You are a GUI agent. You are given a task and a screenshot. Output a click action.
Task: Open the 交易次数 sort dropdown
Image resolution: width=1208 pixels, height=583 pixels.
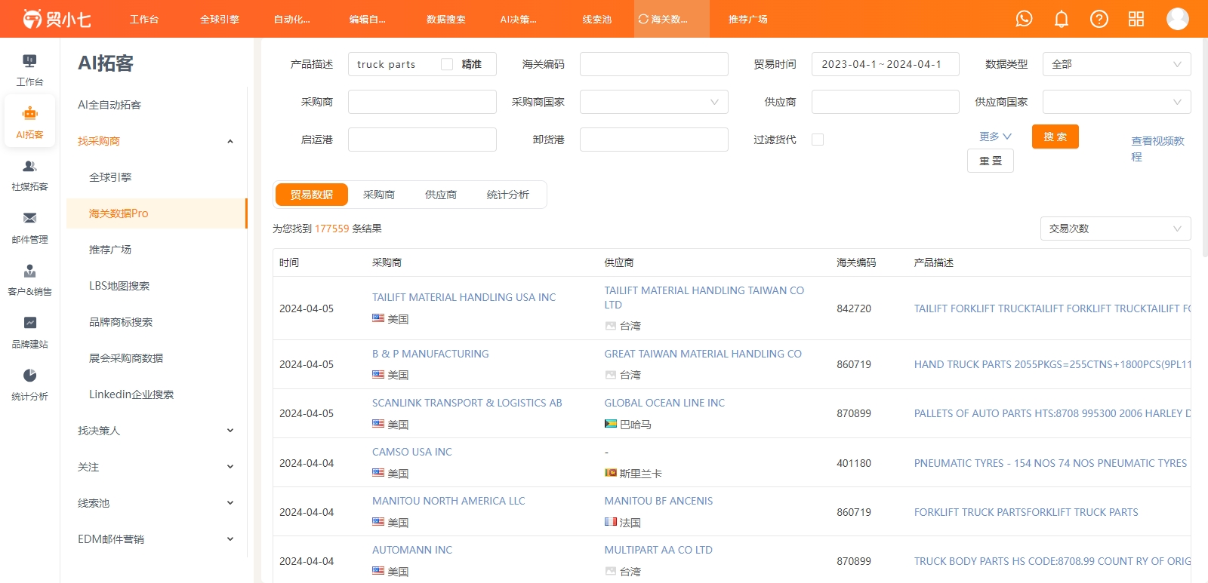coord(1115,229)
